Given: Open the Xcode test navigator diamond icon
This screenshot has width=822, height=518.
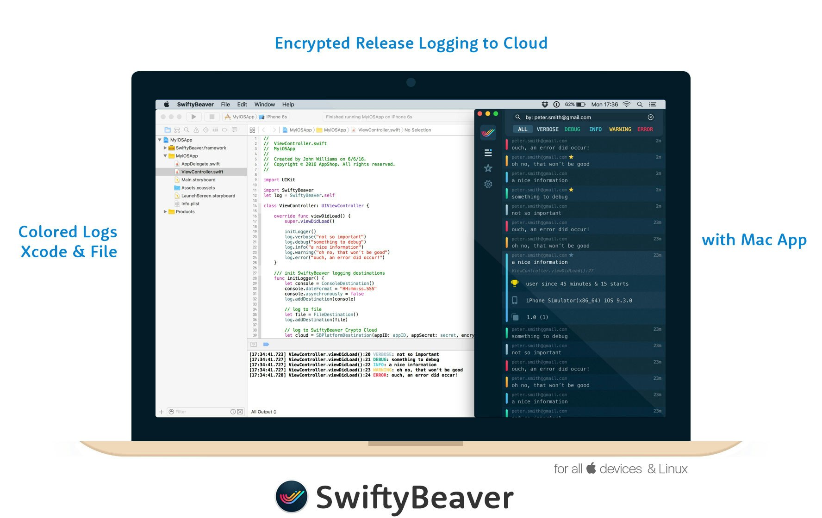Looking at the screenshot, I should coord(205,130).
